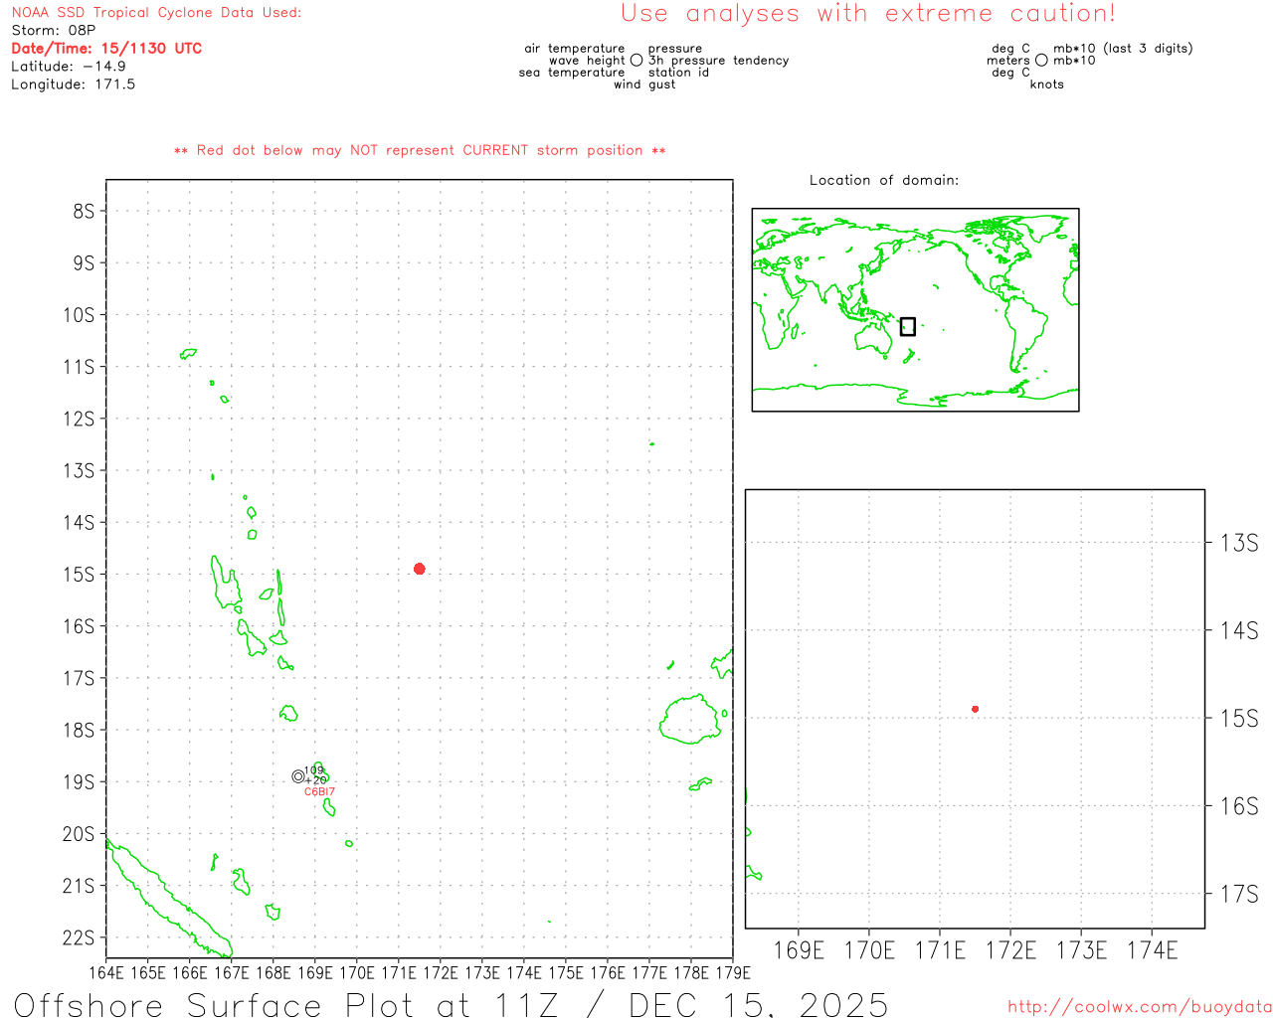Click the black domain box on world map
The width and height of the screenshot is (1273, 1018).
[907, 326]
